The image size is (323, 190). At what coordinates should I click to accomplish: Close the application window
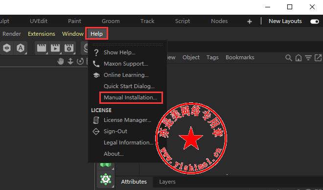click(x=312, y=7)
